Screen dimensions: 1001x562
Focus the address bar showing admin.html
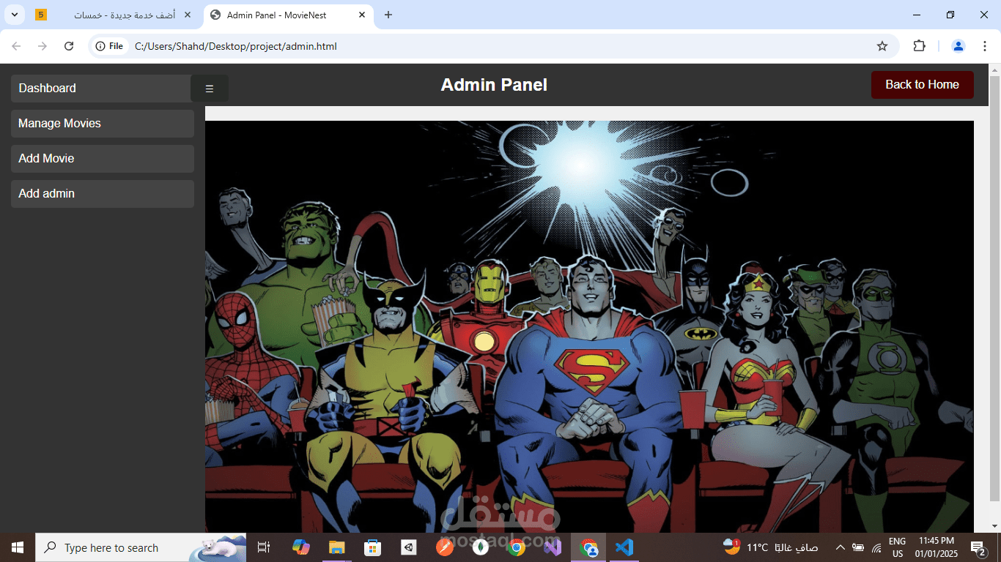click(x=498, y=46)
